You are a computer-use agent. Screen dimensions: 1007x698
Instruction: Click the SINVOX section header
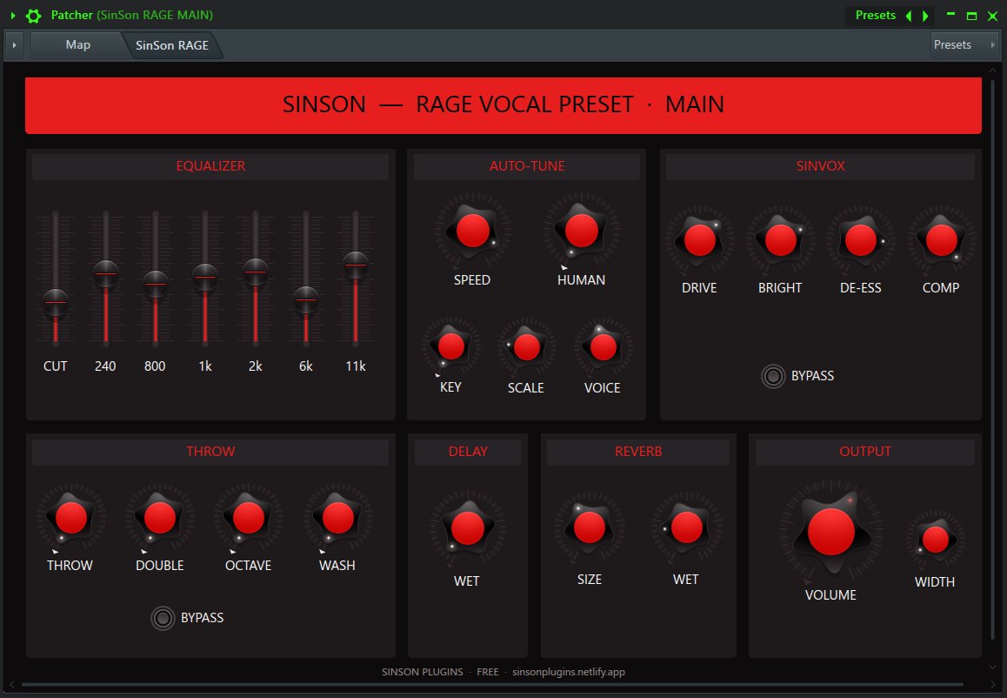tap(820, 166)
